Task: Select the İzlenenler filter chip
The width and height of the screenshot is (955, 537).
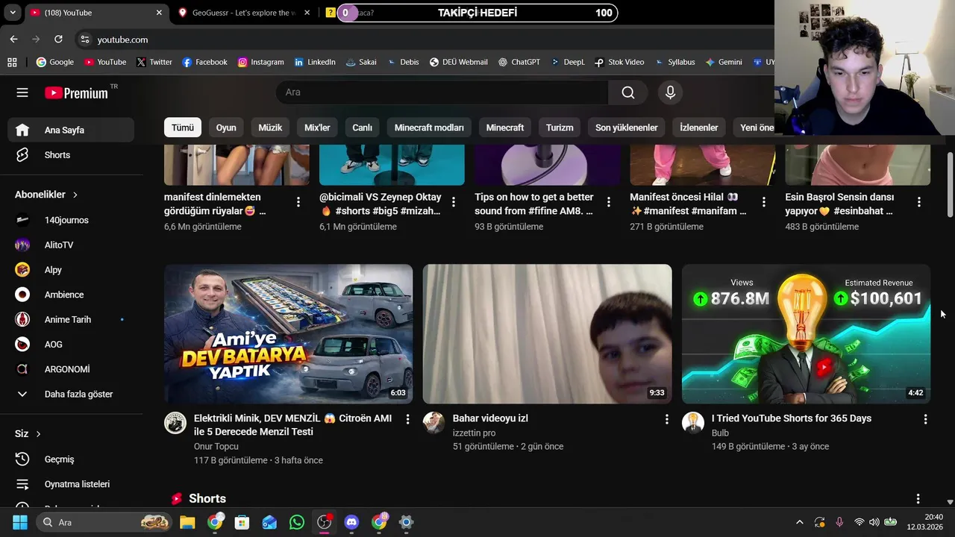Action: coord(699,128)
